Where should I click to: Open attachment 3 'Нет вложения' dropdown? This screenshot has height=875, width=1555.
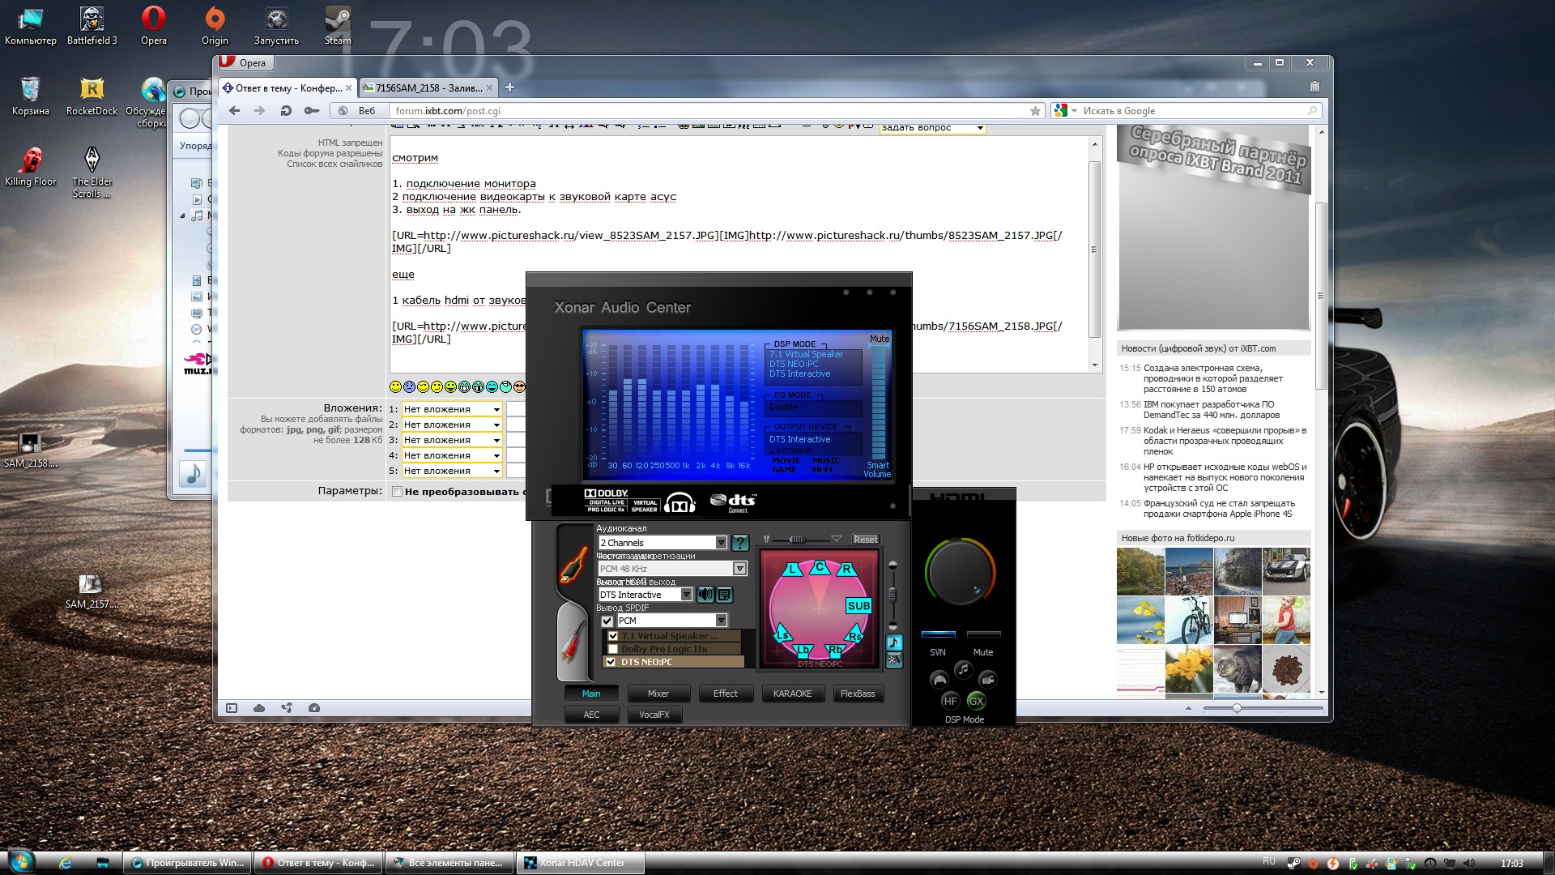pyautogui.click(x=452, y=440)
